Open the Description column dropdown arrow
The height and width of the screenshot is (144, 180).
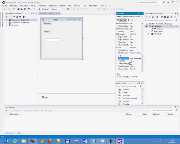pos(21,114)
